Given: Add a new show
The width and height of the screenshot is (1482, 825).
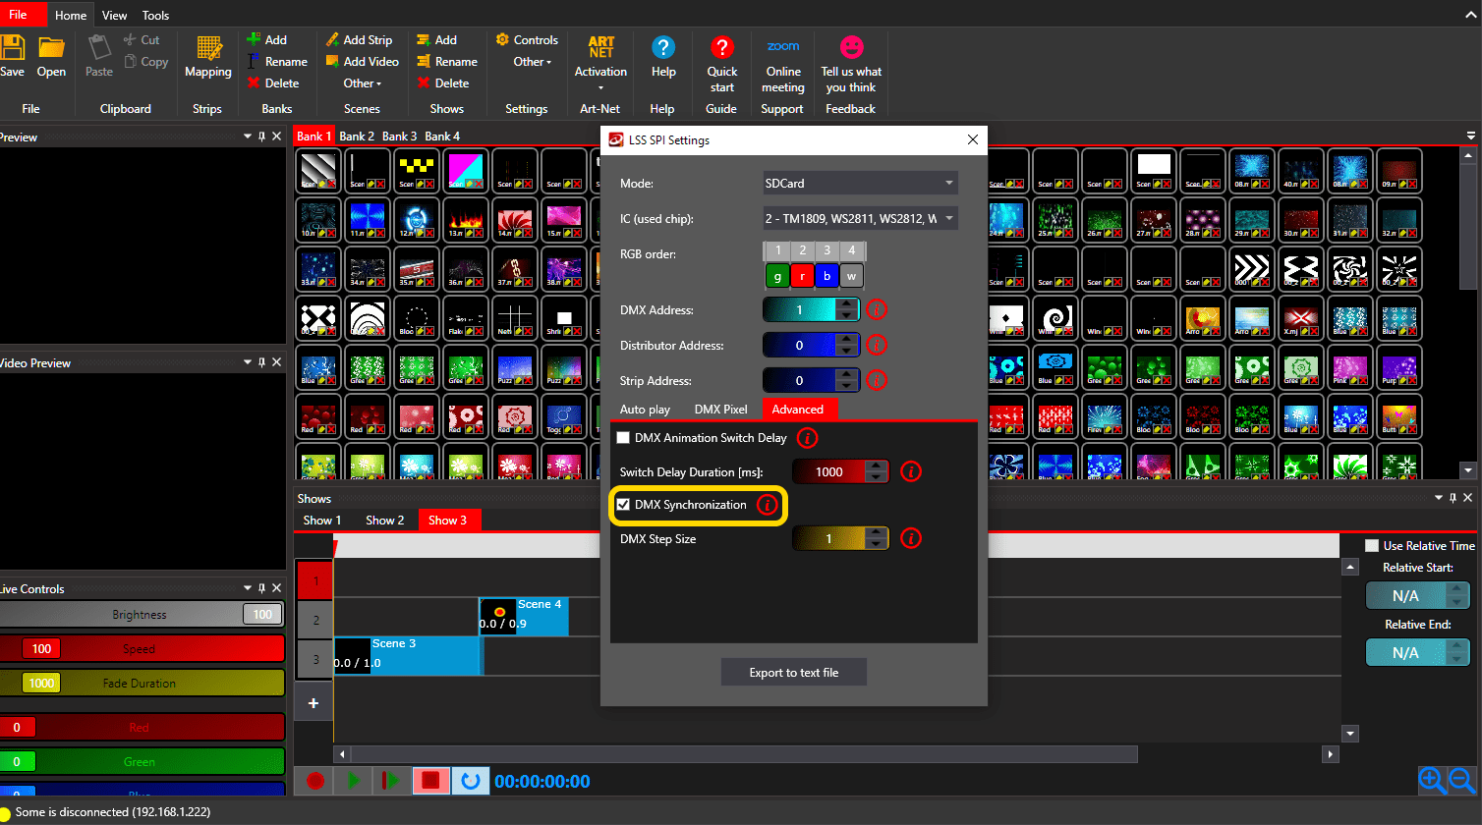Looking at the screenshot, I should pos(436,40).
